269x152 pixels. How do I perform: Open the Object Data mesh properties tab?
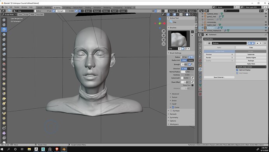coord(200,85)
